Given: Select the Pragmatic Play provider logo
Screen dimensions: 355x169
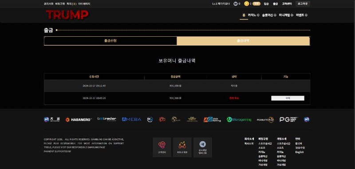Looking at the screenshot, I should 265,119.
